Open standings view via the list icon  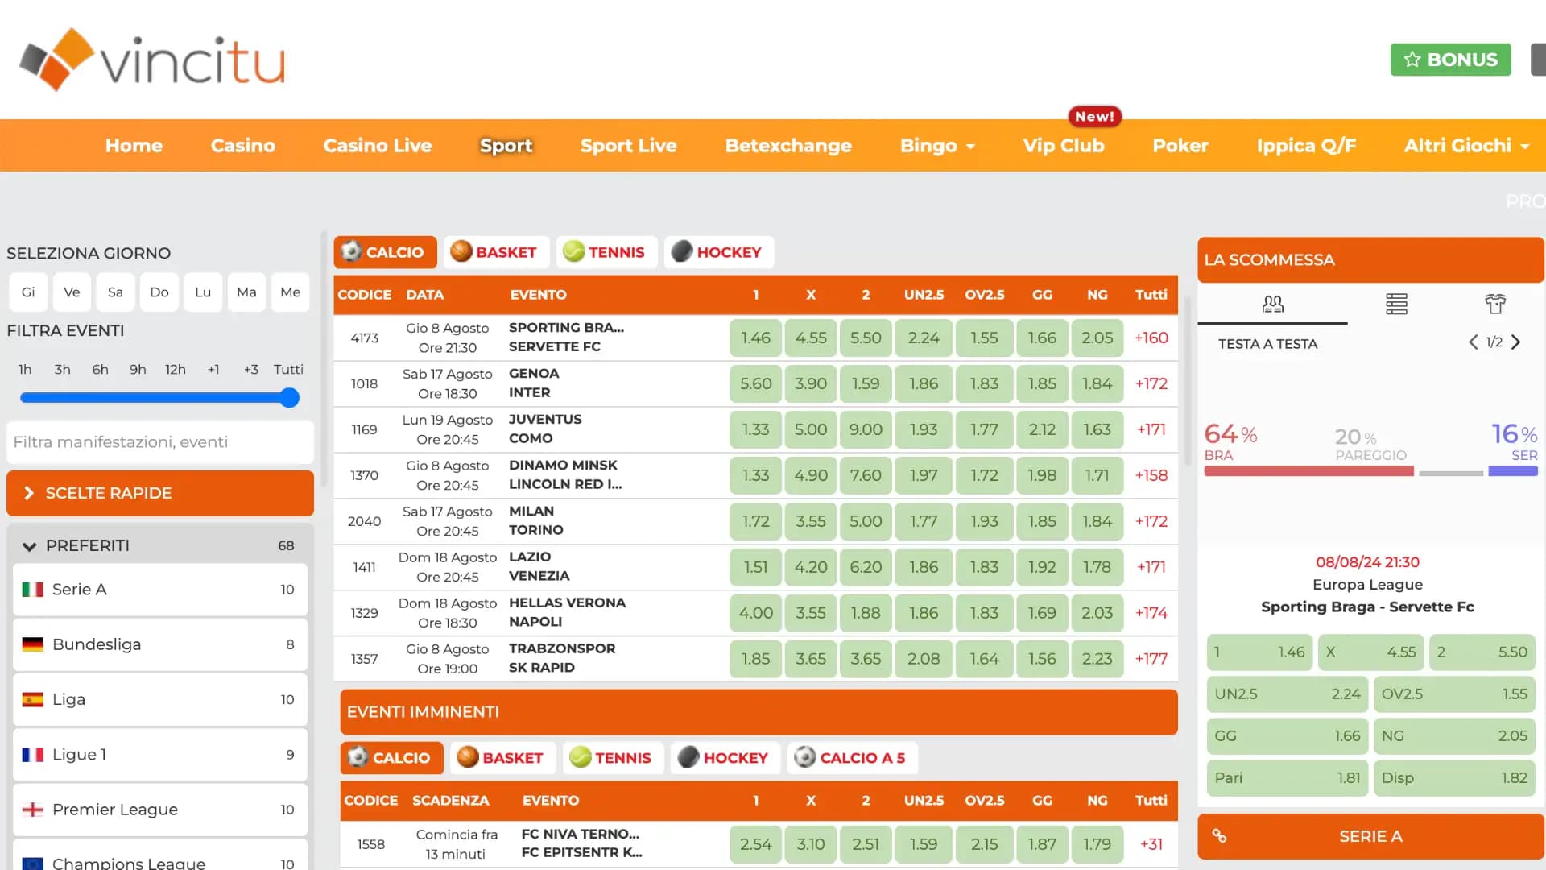click(1396, 304)
